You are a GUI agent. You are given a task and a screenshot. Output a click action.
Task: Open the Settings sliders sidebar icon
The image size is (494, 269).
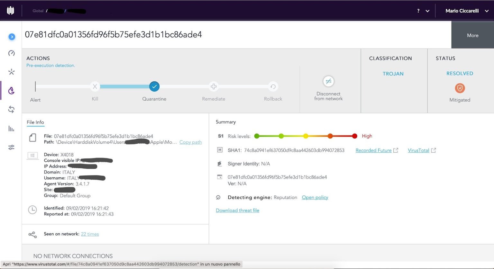click(12, 148)
